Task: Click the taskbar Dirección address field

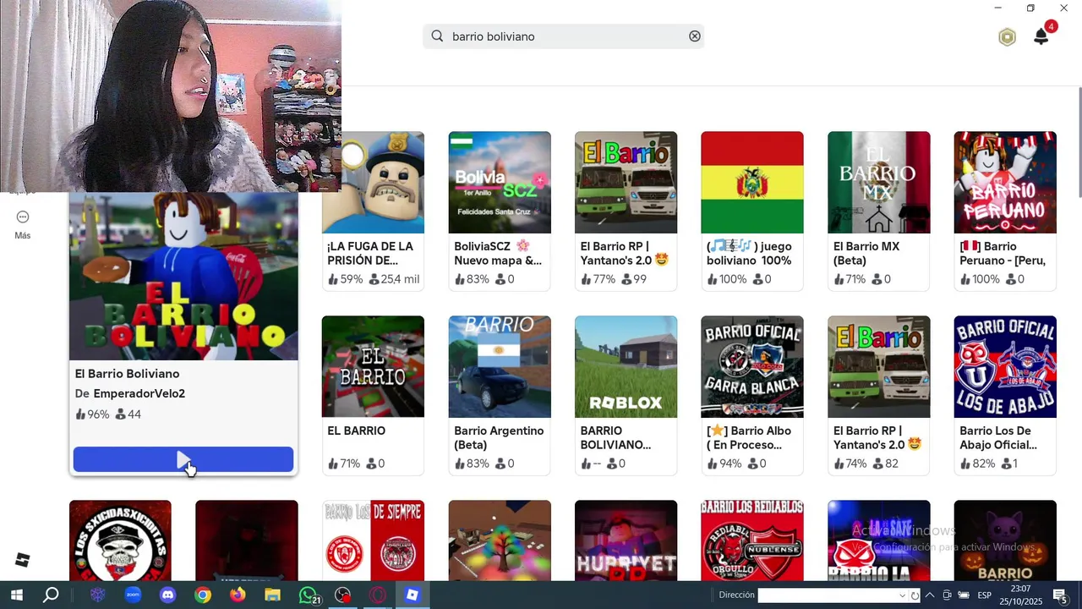Action: coord(828,595)
